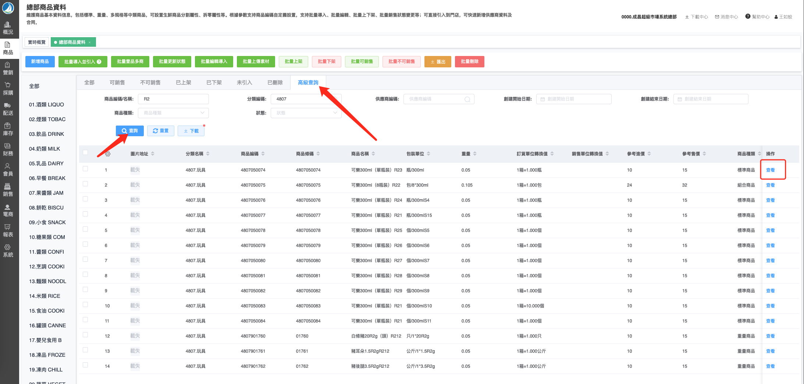The width and height of the screenshot is (804, 384).
Task: Switch to the 已上架 tab
Action: 183,82
